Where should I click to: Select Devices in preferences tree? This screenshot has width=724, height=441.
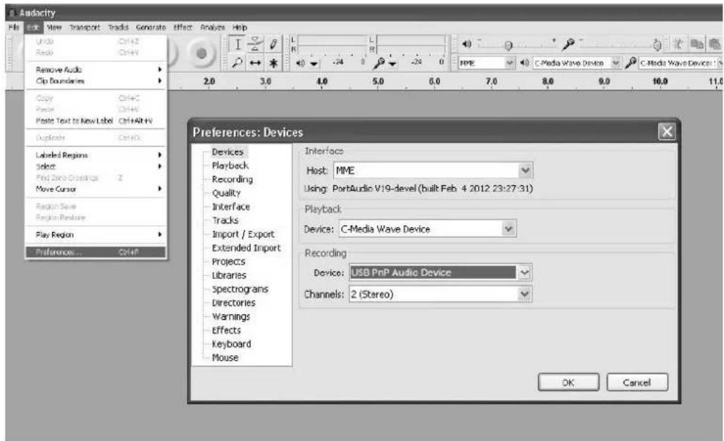click(x=228, y=151)
